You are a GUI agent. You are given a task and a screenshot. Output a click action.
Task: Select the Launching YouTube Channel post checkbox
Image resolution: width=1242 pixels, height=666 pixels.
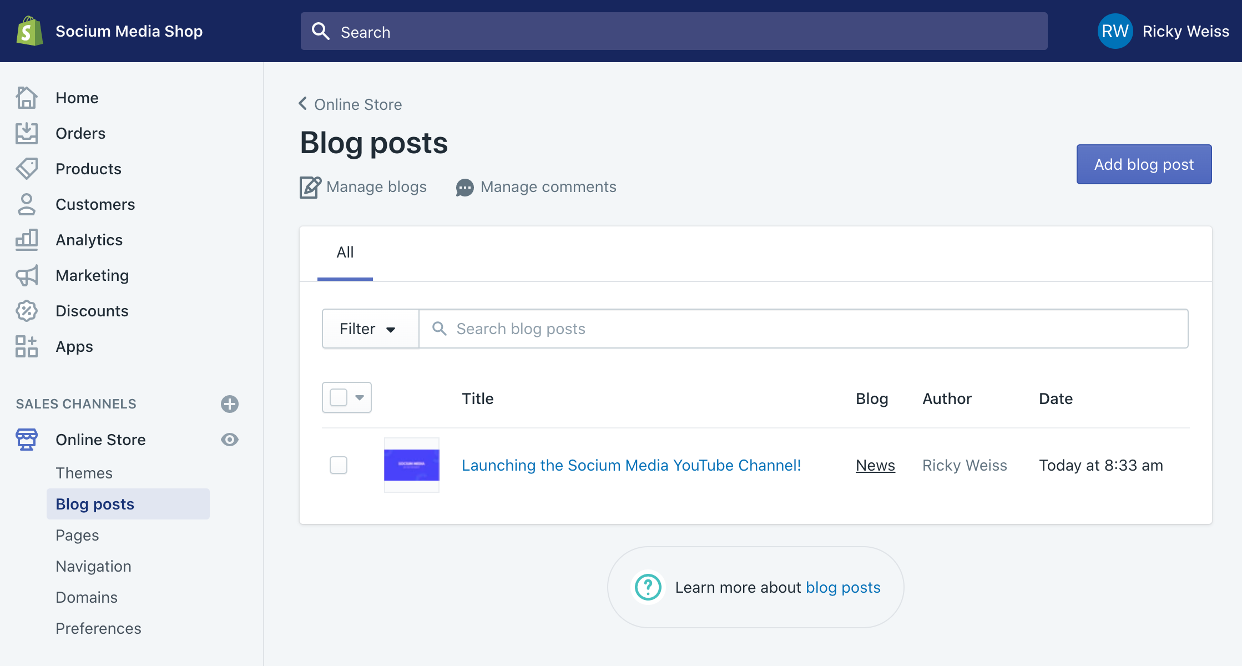[339, 465]
